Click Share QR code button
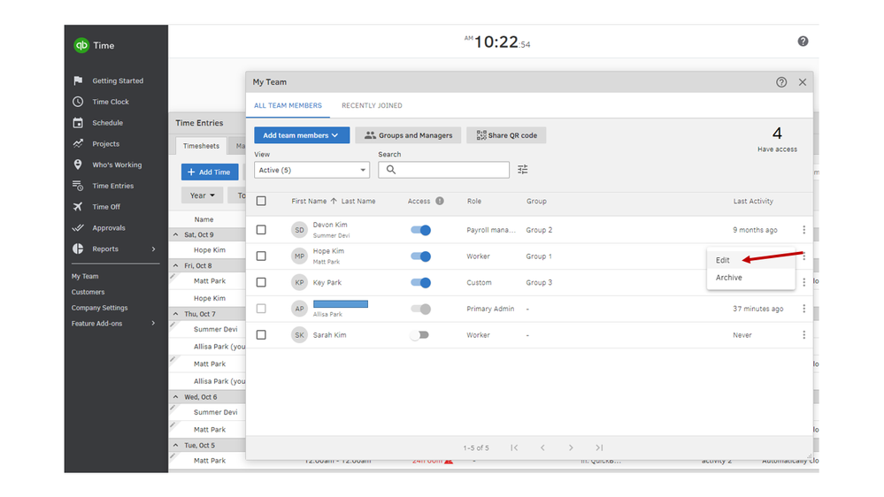Image resolution: width=884 pixels, height=497 pixels. point(506,135)
